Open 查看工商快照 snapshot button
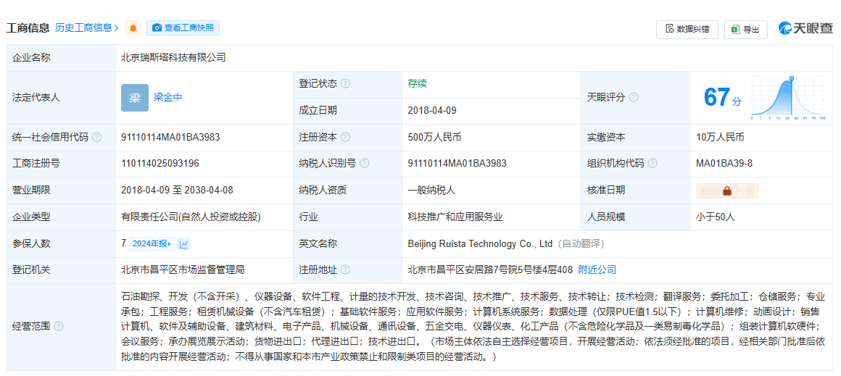 183,28
